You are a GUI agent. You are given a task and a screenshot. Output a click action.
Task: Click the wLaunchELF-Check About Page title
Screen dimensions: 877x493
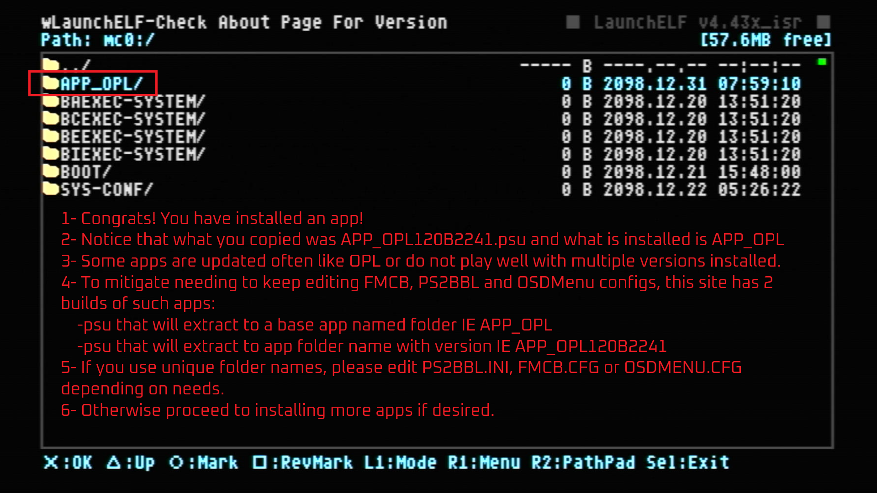click(244, 22)
